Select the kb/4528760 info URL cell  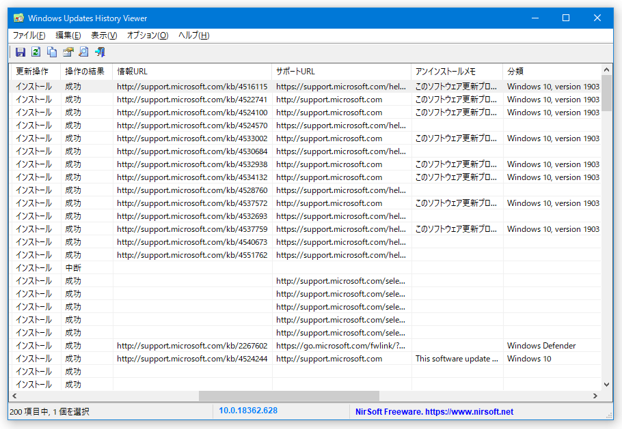(x=192, y=190)
